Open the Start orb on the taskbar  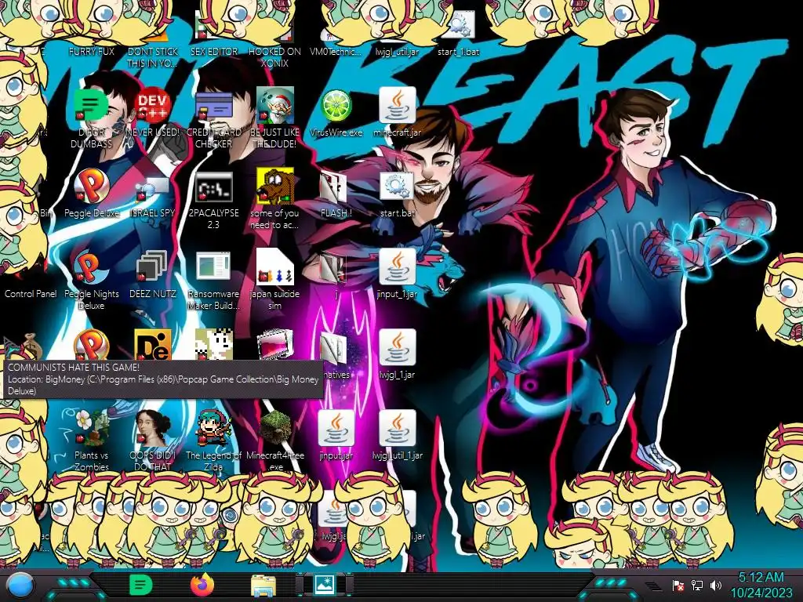20,586
